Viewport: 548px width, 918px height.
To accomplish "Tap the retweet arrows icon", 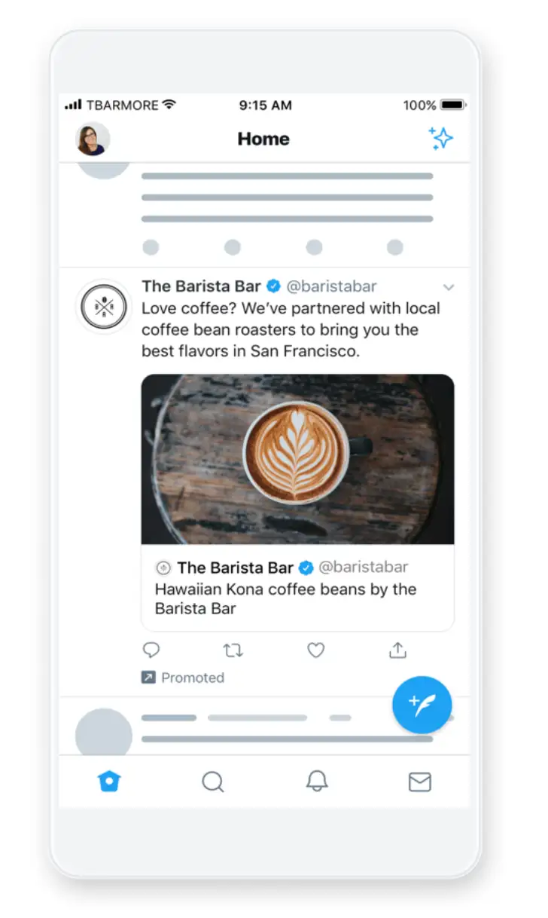I will pos(233,650).
